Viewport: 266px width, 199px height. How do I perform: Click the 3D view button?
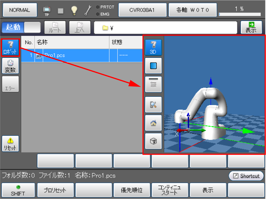tap(153, 47)
